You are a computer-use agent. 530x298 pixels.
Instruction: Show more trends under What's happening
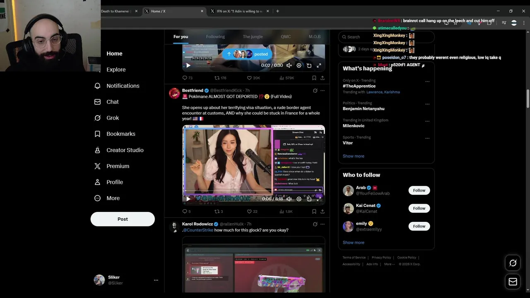pos(354,156)
